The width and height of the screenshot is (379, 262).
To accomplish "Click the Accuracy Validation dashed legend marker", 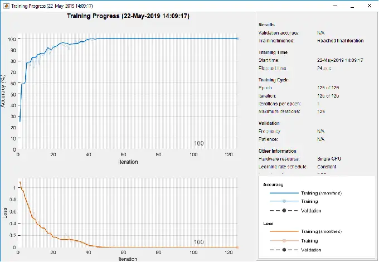I will (284, 211).
